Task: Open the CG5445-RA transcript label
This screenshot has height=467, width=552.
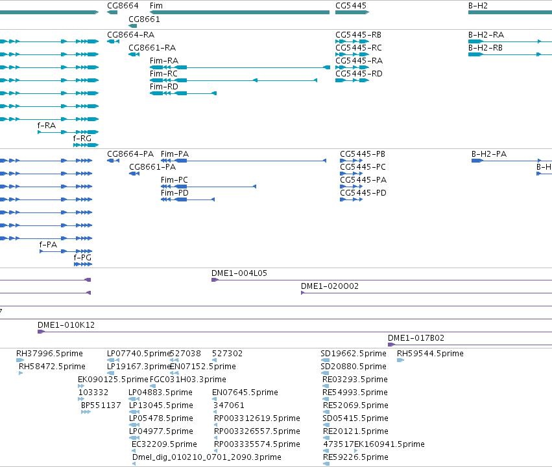Action: click(359, 61)
